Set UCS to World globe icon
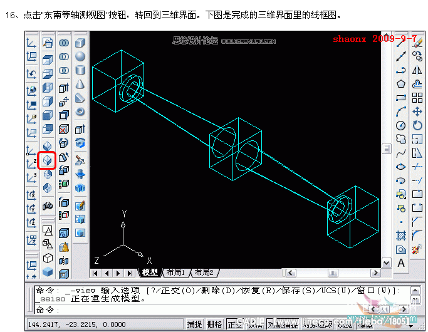 [x=31, y=91]
